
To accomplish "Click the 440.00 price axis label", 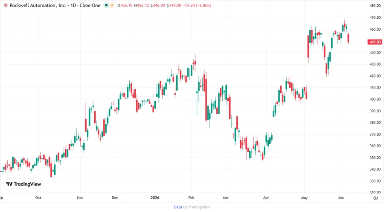I will [375, 52].
